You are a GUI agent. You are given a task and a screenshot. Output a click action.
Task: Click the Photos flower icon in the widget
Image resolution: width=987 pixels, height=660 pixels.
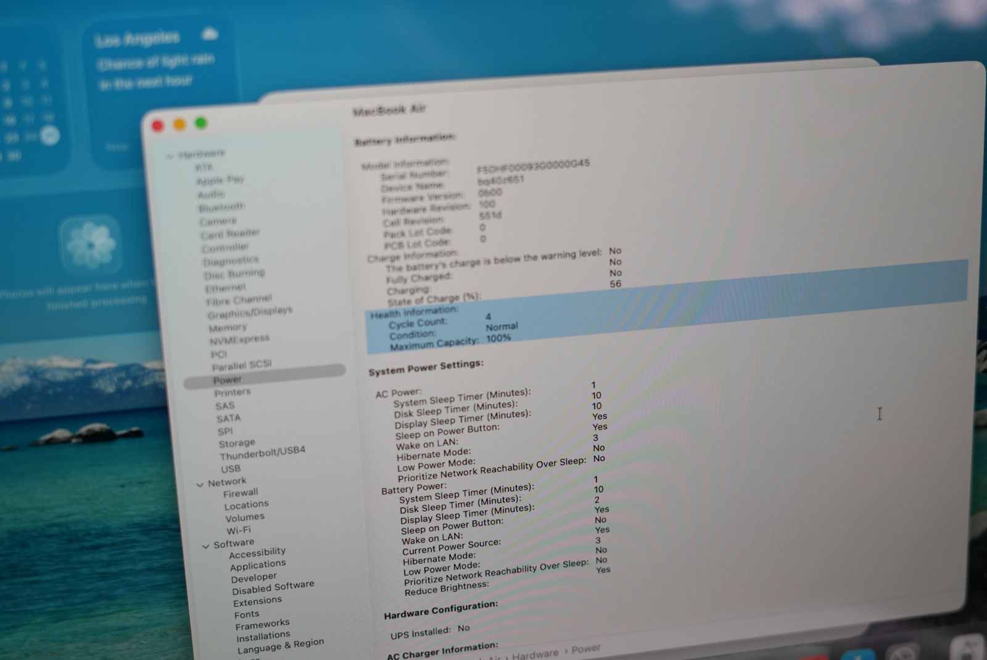91,244
